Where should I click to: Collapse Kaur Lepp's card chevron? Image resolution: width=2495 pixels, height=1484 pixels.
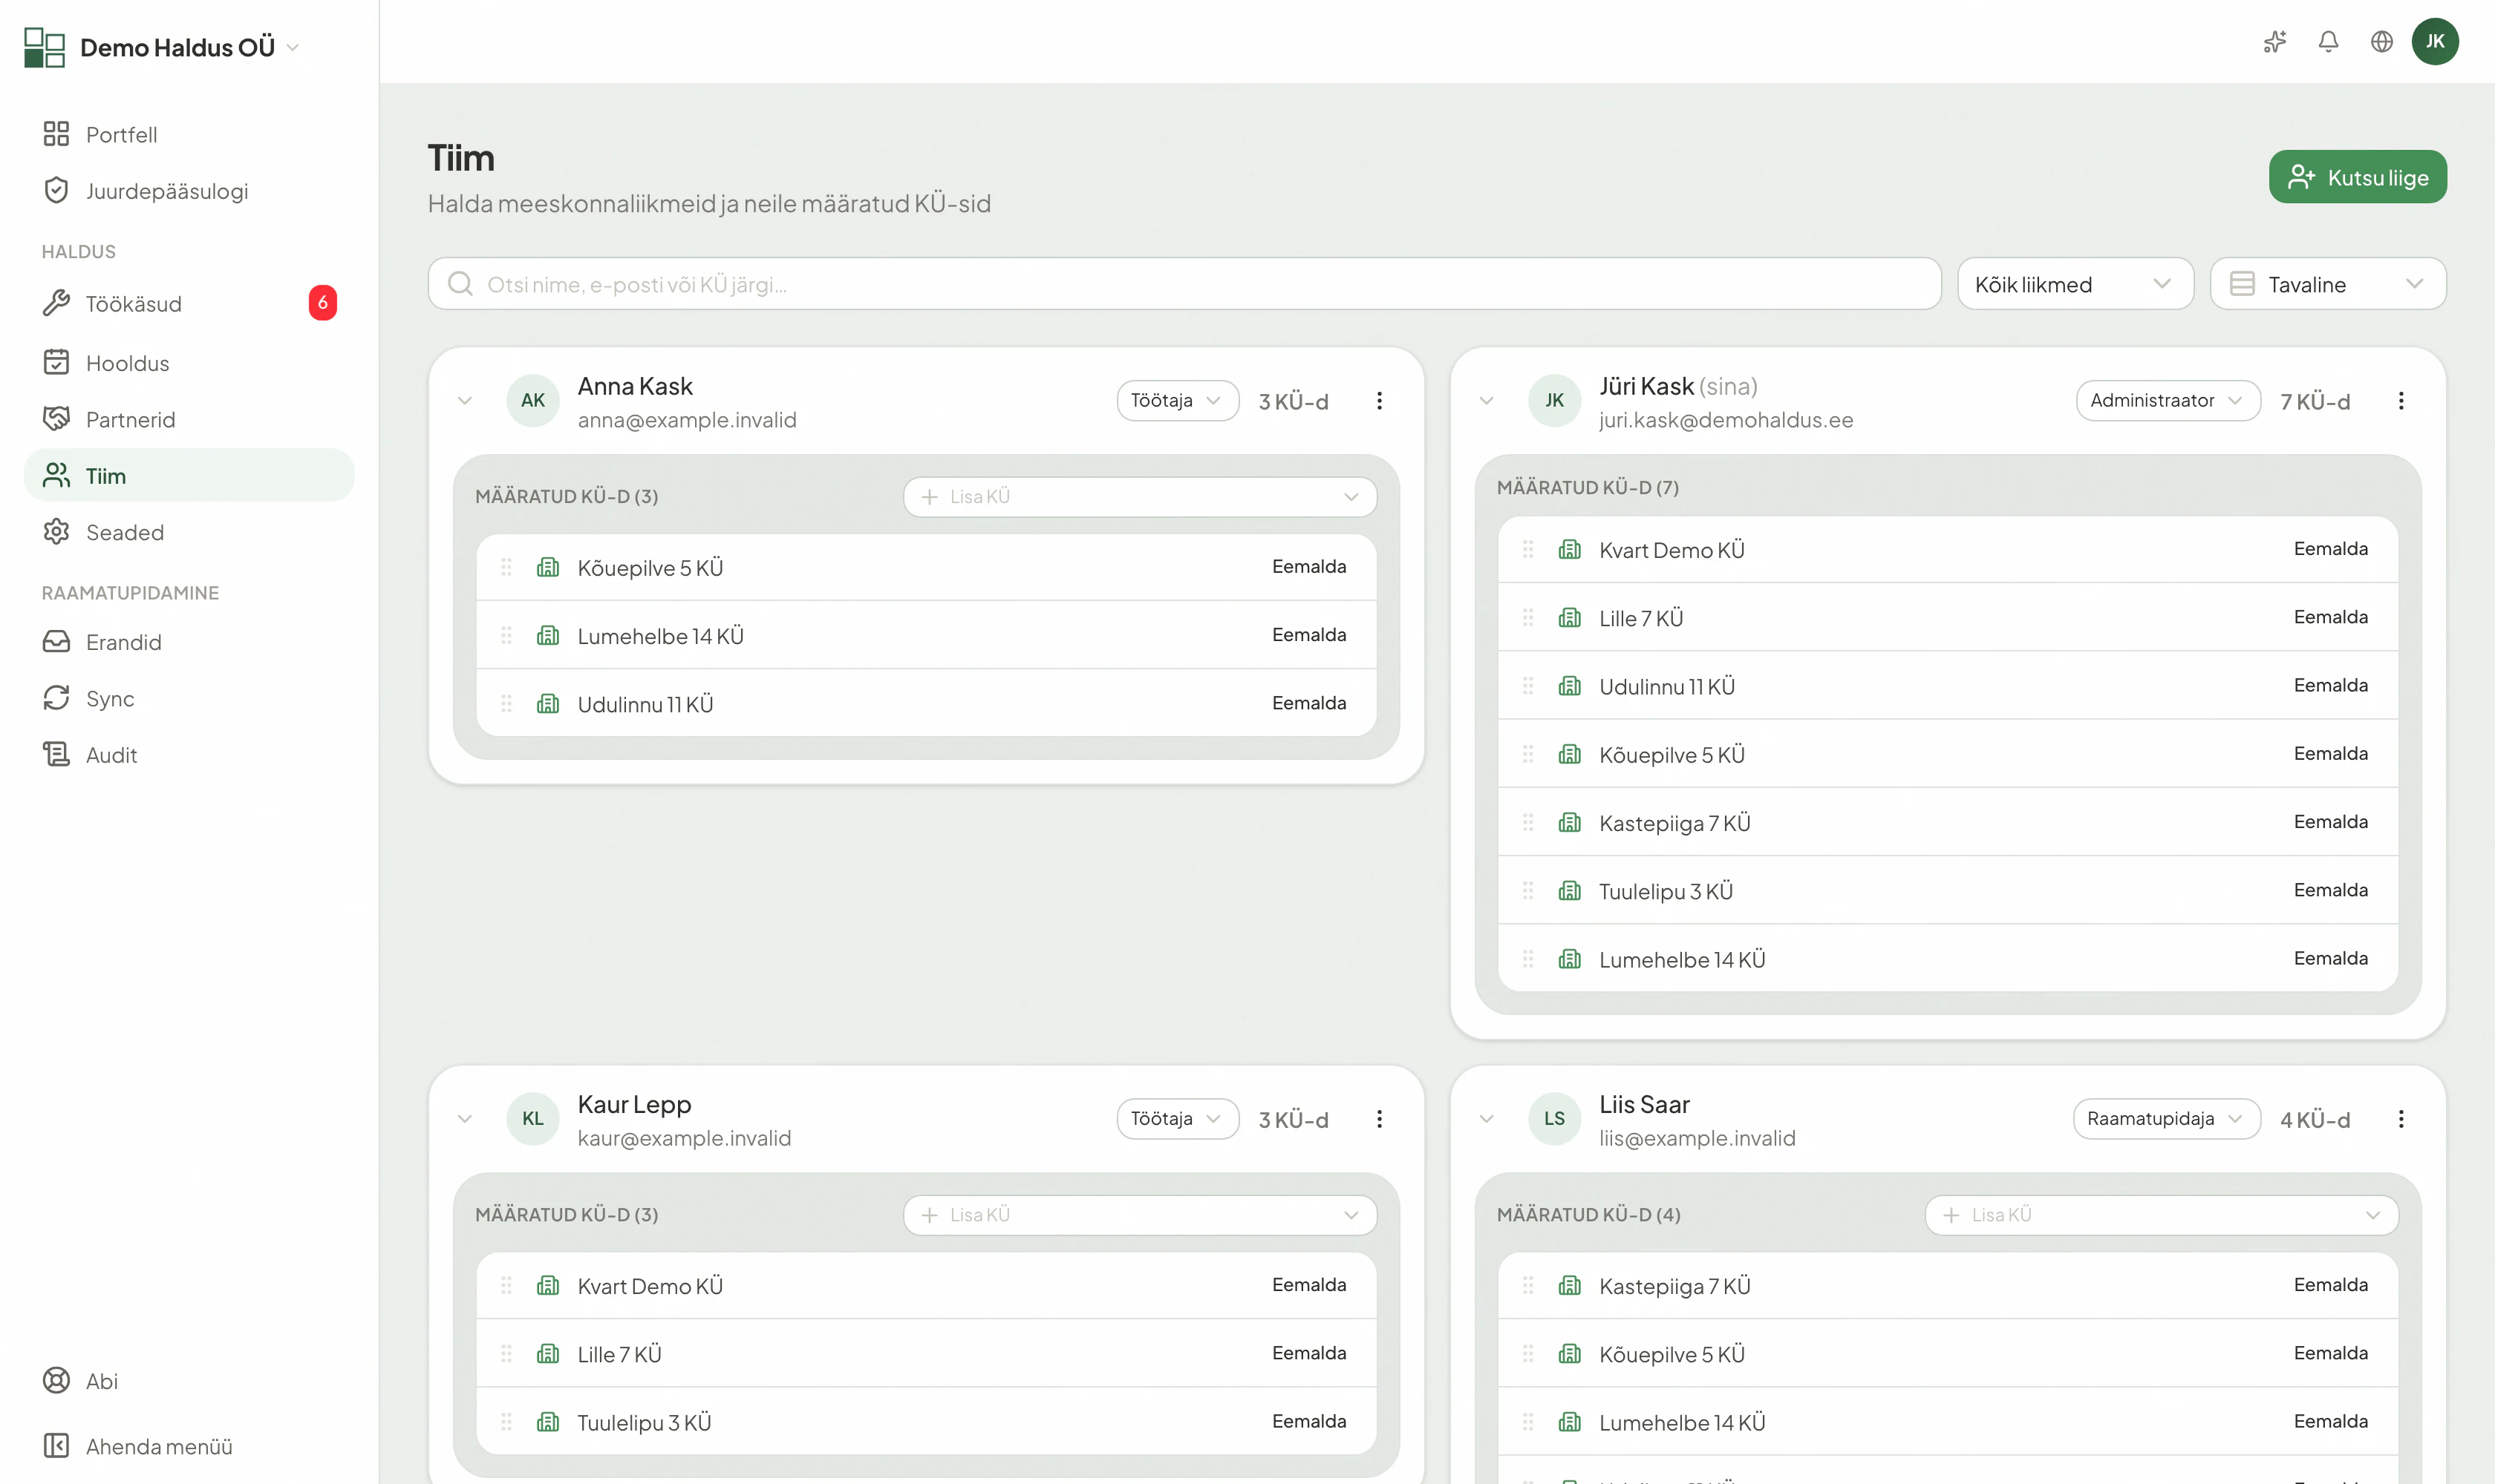[464, 1118]
